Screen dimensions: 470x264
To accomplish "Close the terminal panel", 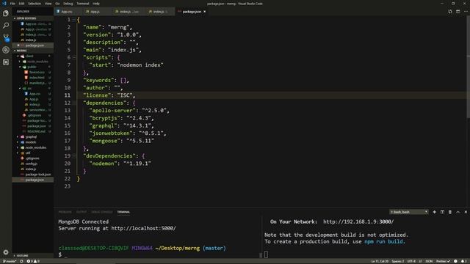I will pyautogui.click(x=466, y=212).
